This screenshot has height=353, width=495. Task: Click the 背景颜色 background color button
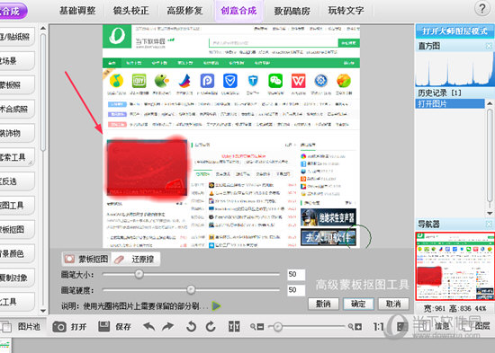tap(16, 253)
